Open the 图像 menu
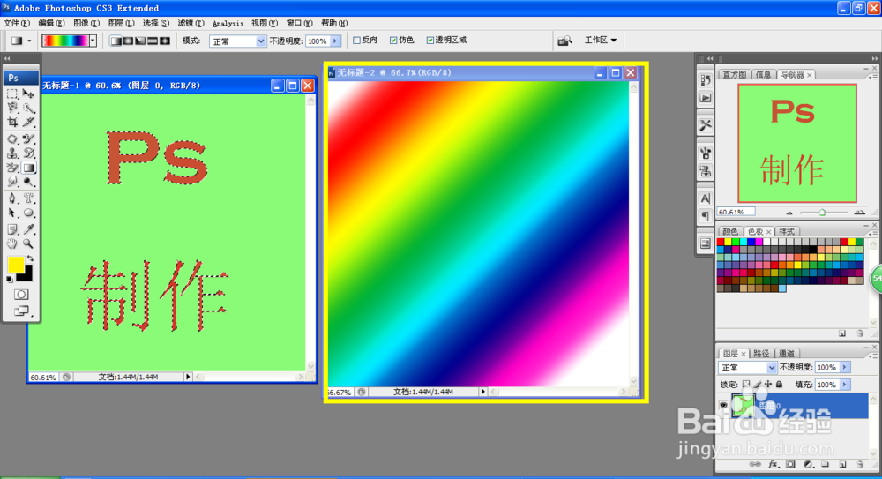Screen dimensions: 882x479 click(x=86, y=23)
